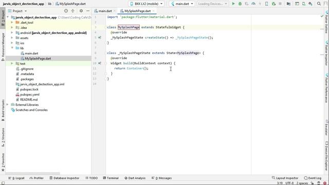Viewport: 329px width, 185px height.
Task: Expand the .dart_tool folder
Action: (12, 22)
